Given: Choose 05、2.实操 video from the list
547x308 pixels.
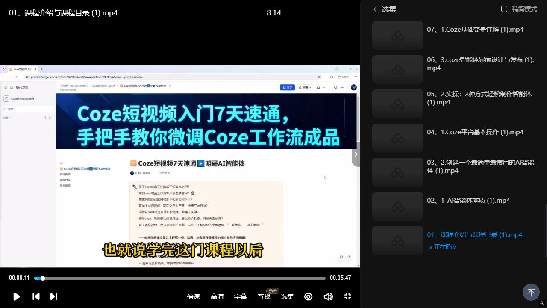Looking at the screenshot, I should pos(479,98).
